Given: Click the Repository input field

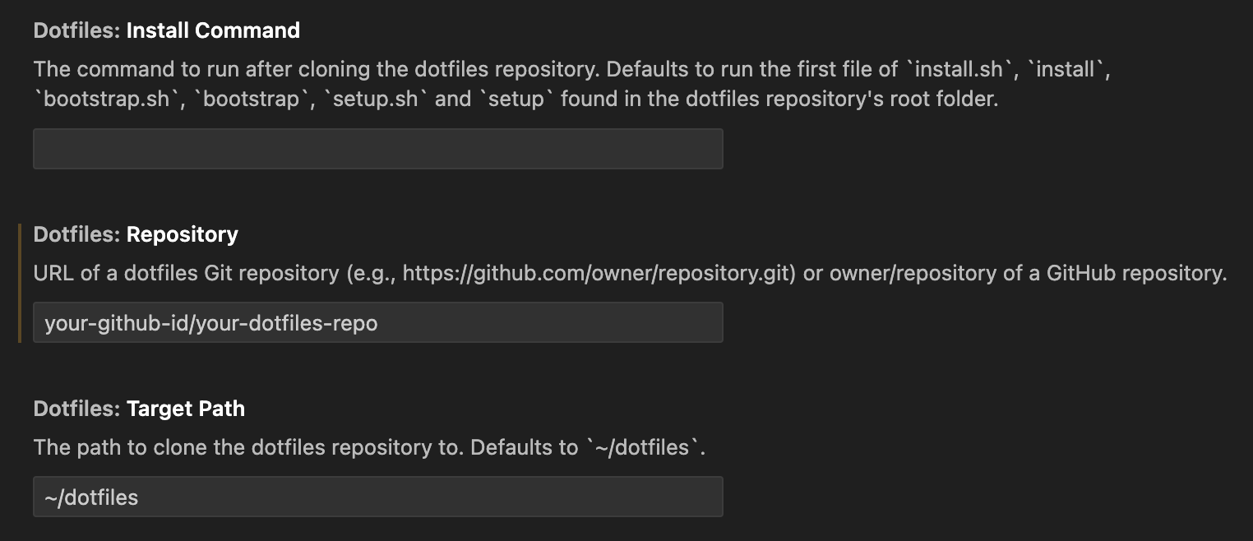Looking at the screenshot, I should coord(377,322).
